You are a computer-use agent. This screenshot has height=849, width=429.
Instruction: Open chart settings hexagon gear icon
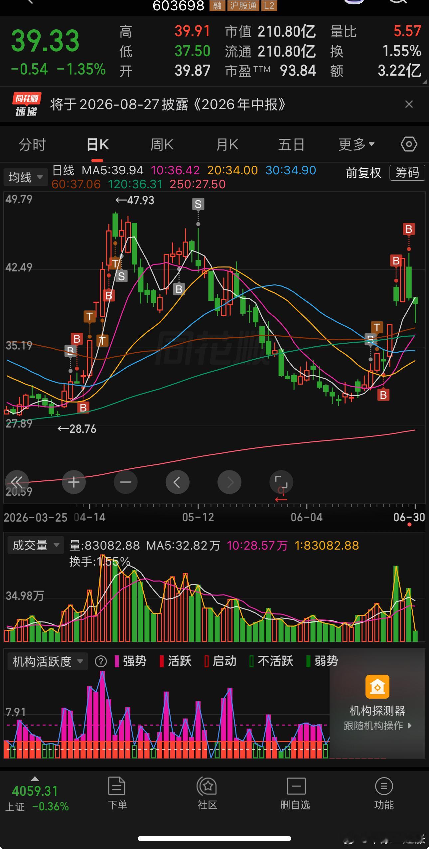click(409, 144)
